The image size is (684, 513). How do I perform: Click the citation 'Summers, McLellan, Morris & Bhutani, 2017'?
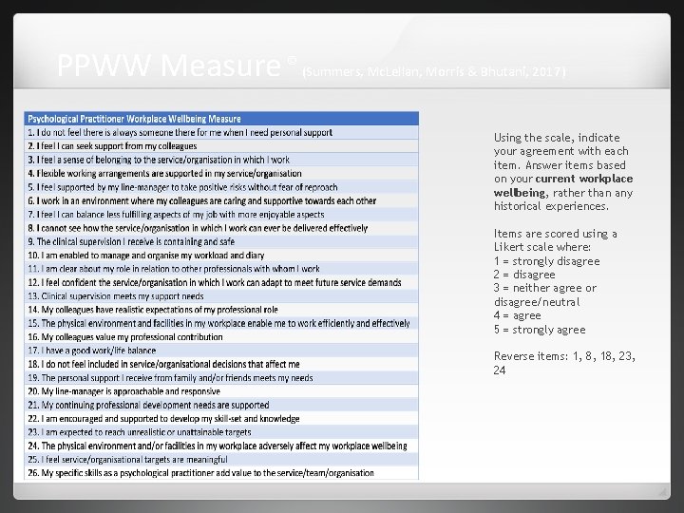click(x=433, y=71)
